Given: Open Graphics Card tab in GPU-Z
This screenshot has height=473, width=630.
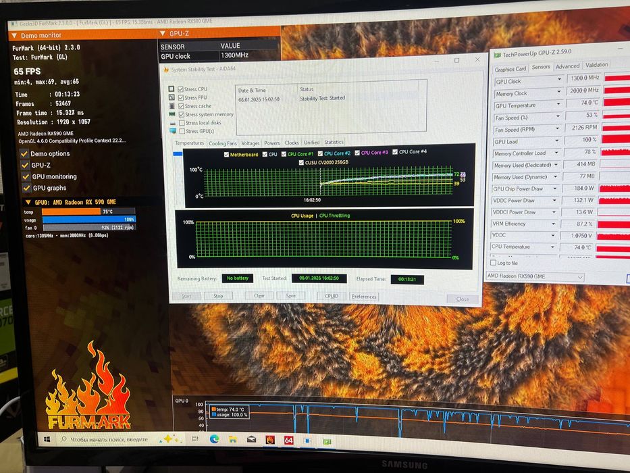Looking at the screenshot, I should pyautogui.click(x=510, y=69).
